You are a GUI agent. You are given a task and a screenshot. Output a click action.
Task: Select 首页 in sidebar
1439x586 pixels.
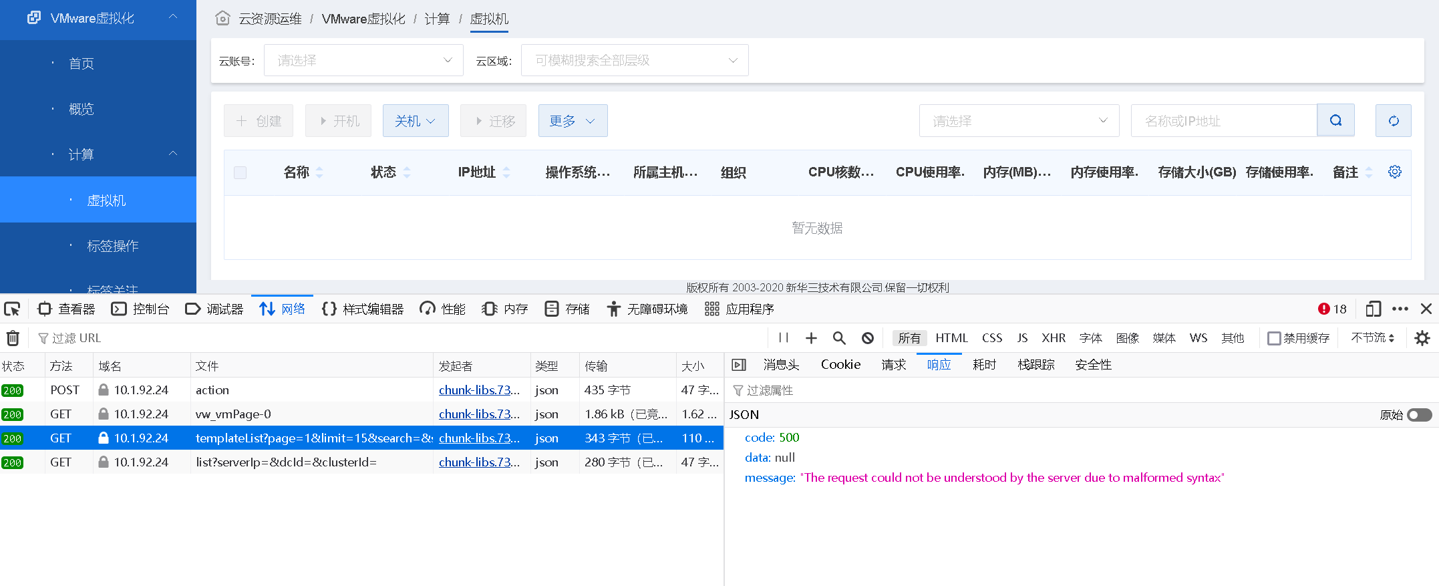click(x=82, y=63)
